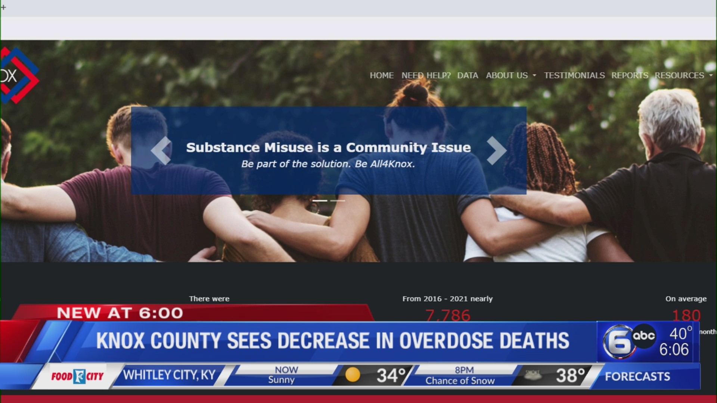The height and width of the screenshot is (403, 717).
Task: Click the FORECASTS label
Action: [x=638, y=376]
